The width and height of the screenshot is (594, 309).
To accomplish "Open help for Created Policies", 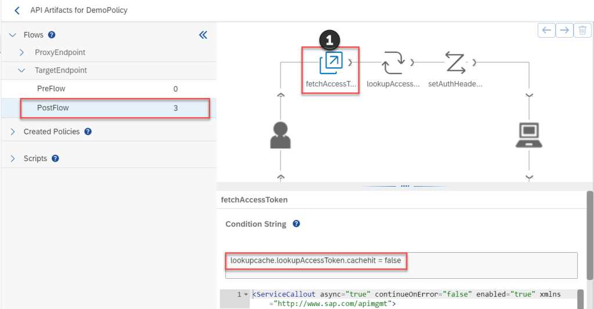I will pyautogui.click(x=88, y=132).
